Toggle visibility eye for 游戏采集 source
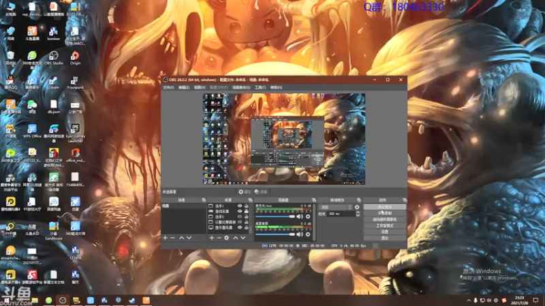The image size is (545, 306). [x=240, y=211]
